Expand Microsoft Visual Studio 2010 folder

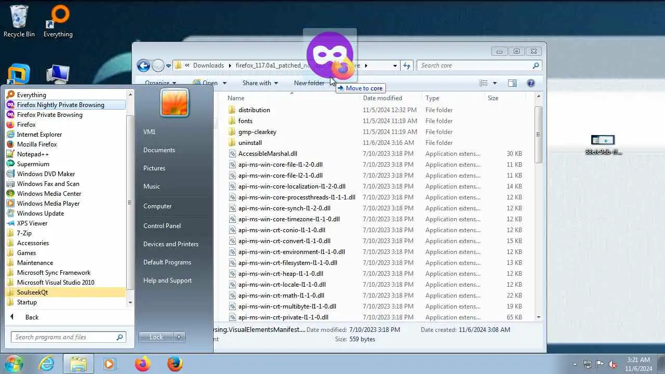65,282
